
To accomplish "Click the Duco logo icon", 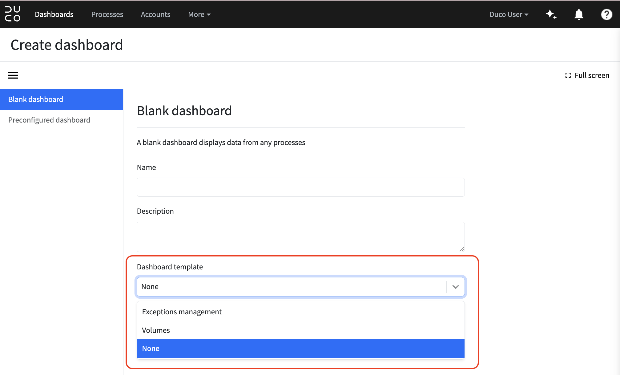I will (x=13, y=14).
